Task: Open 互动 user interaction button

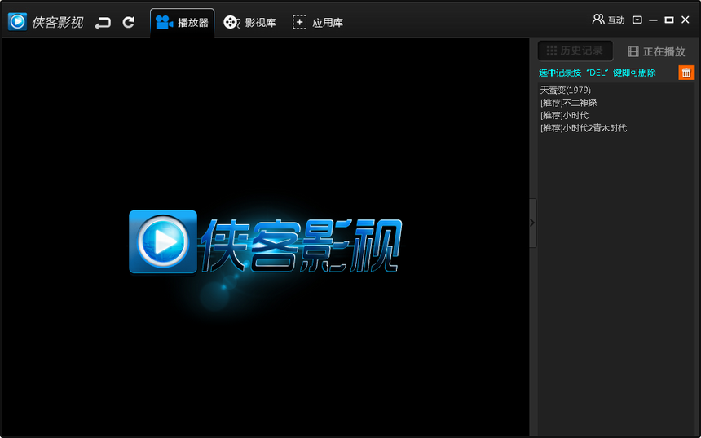Action: tap(608, 20)
